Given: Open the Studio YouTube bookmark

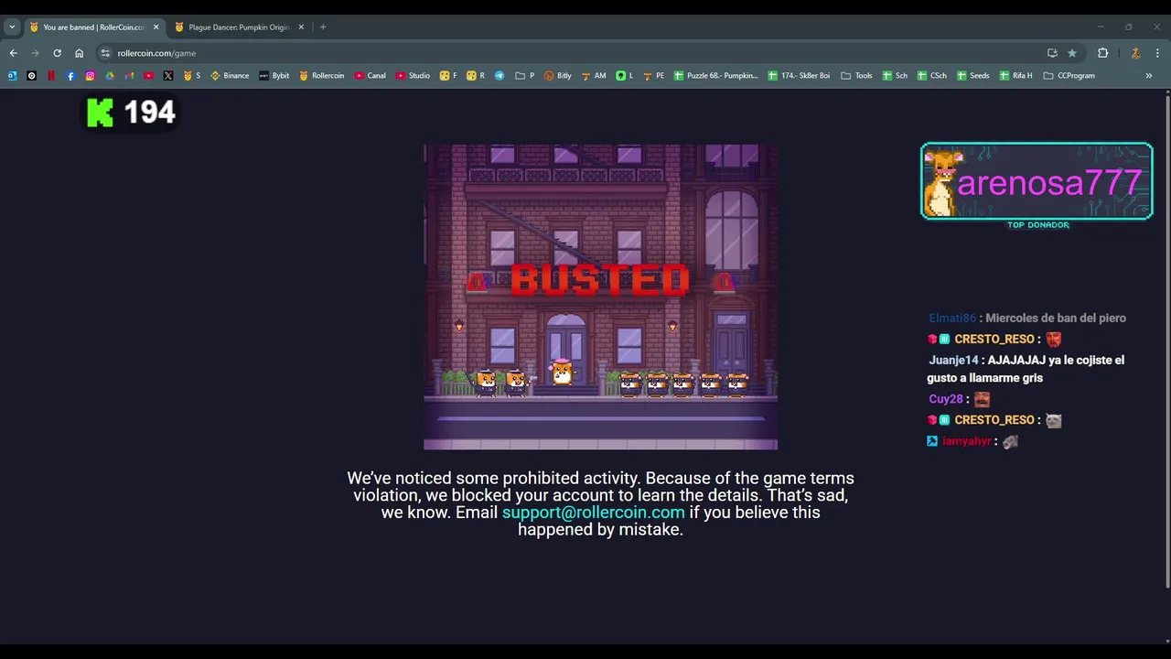Looking at the screenshot, I should pos(414,76).
